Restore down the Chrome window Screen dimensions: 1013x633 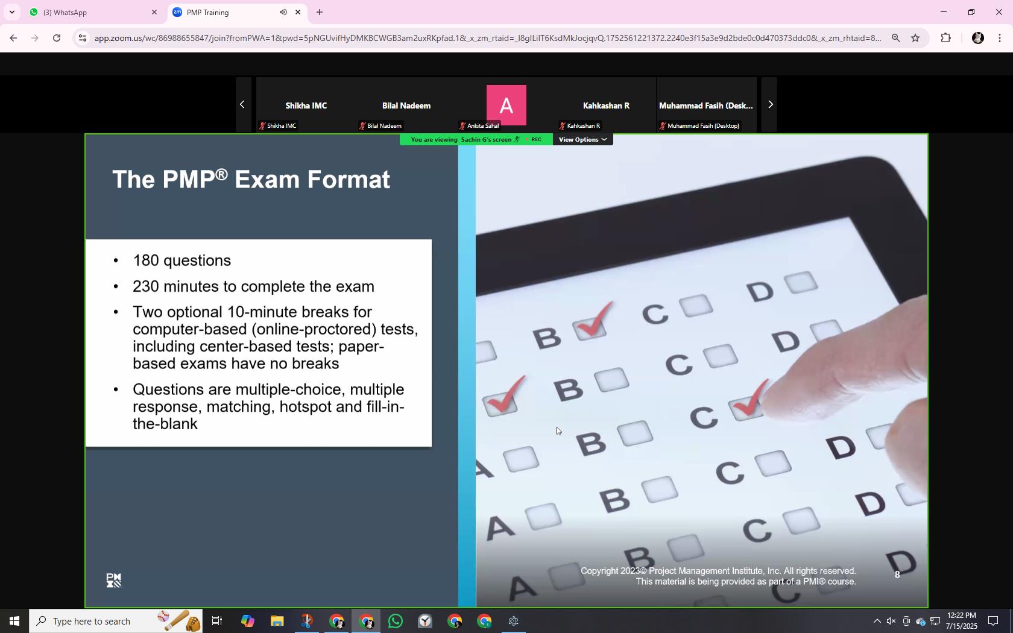pyautogui.click(x=971, y=12)
